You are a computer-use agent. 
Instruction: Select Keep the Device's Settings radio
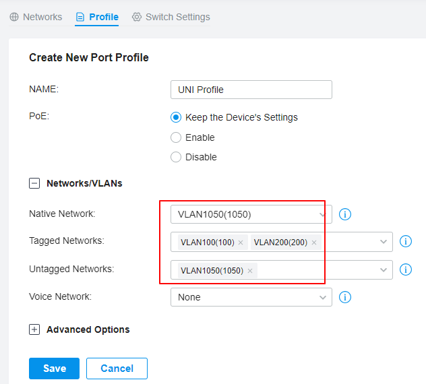click(x=176, y=117)
